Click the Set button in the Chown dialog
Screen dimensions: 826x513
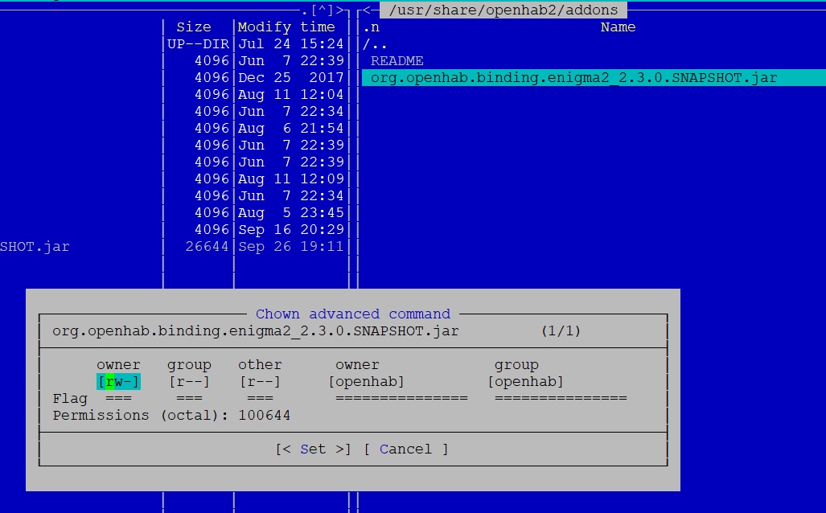pos(313,449)
